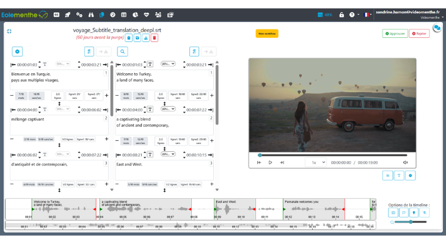Click the Rejeter button

coord(419,34)
